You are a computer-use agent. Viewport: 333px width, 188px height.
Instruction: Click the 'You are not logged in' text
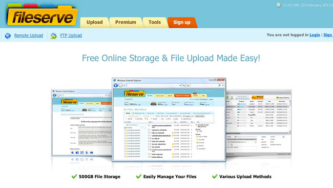(287, 35)
